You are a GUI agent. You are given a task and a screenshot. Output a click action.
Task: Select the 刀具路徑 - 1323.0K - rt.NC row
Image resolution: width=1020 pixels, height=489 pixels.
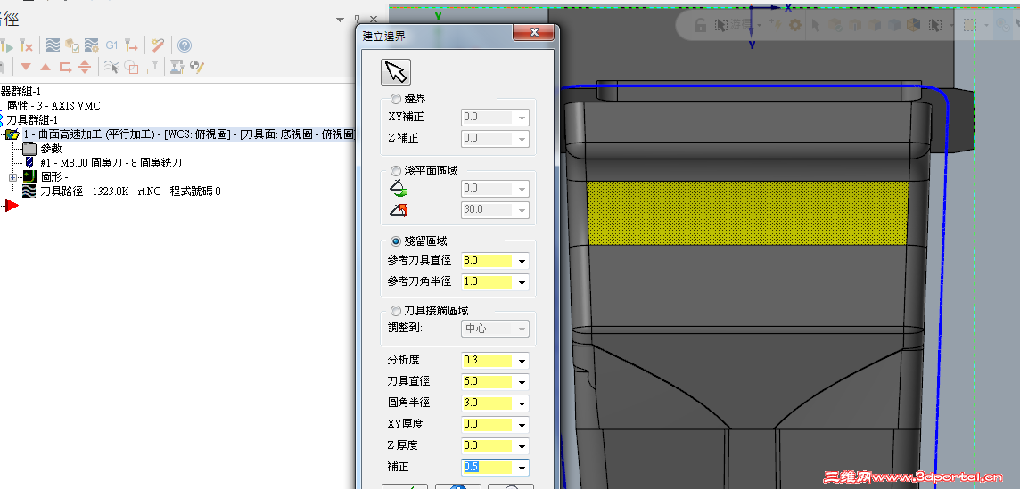tap(130, 192)
